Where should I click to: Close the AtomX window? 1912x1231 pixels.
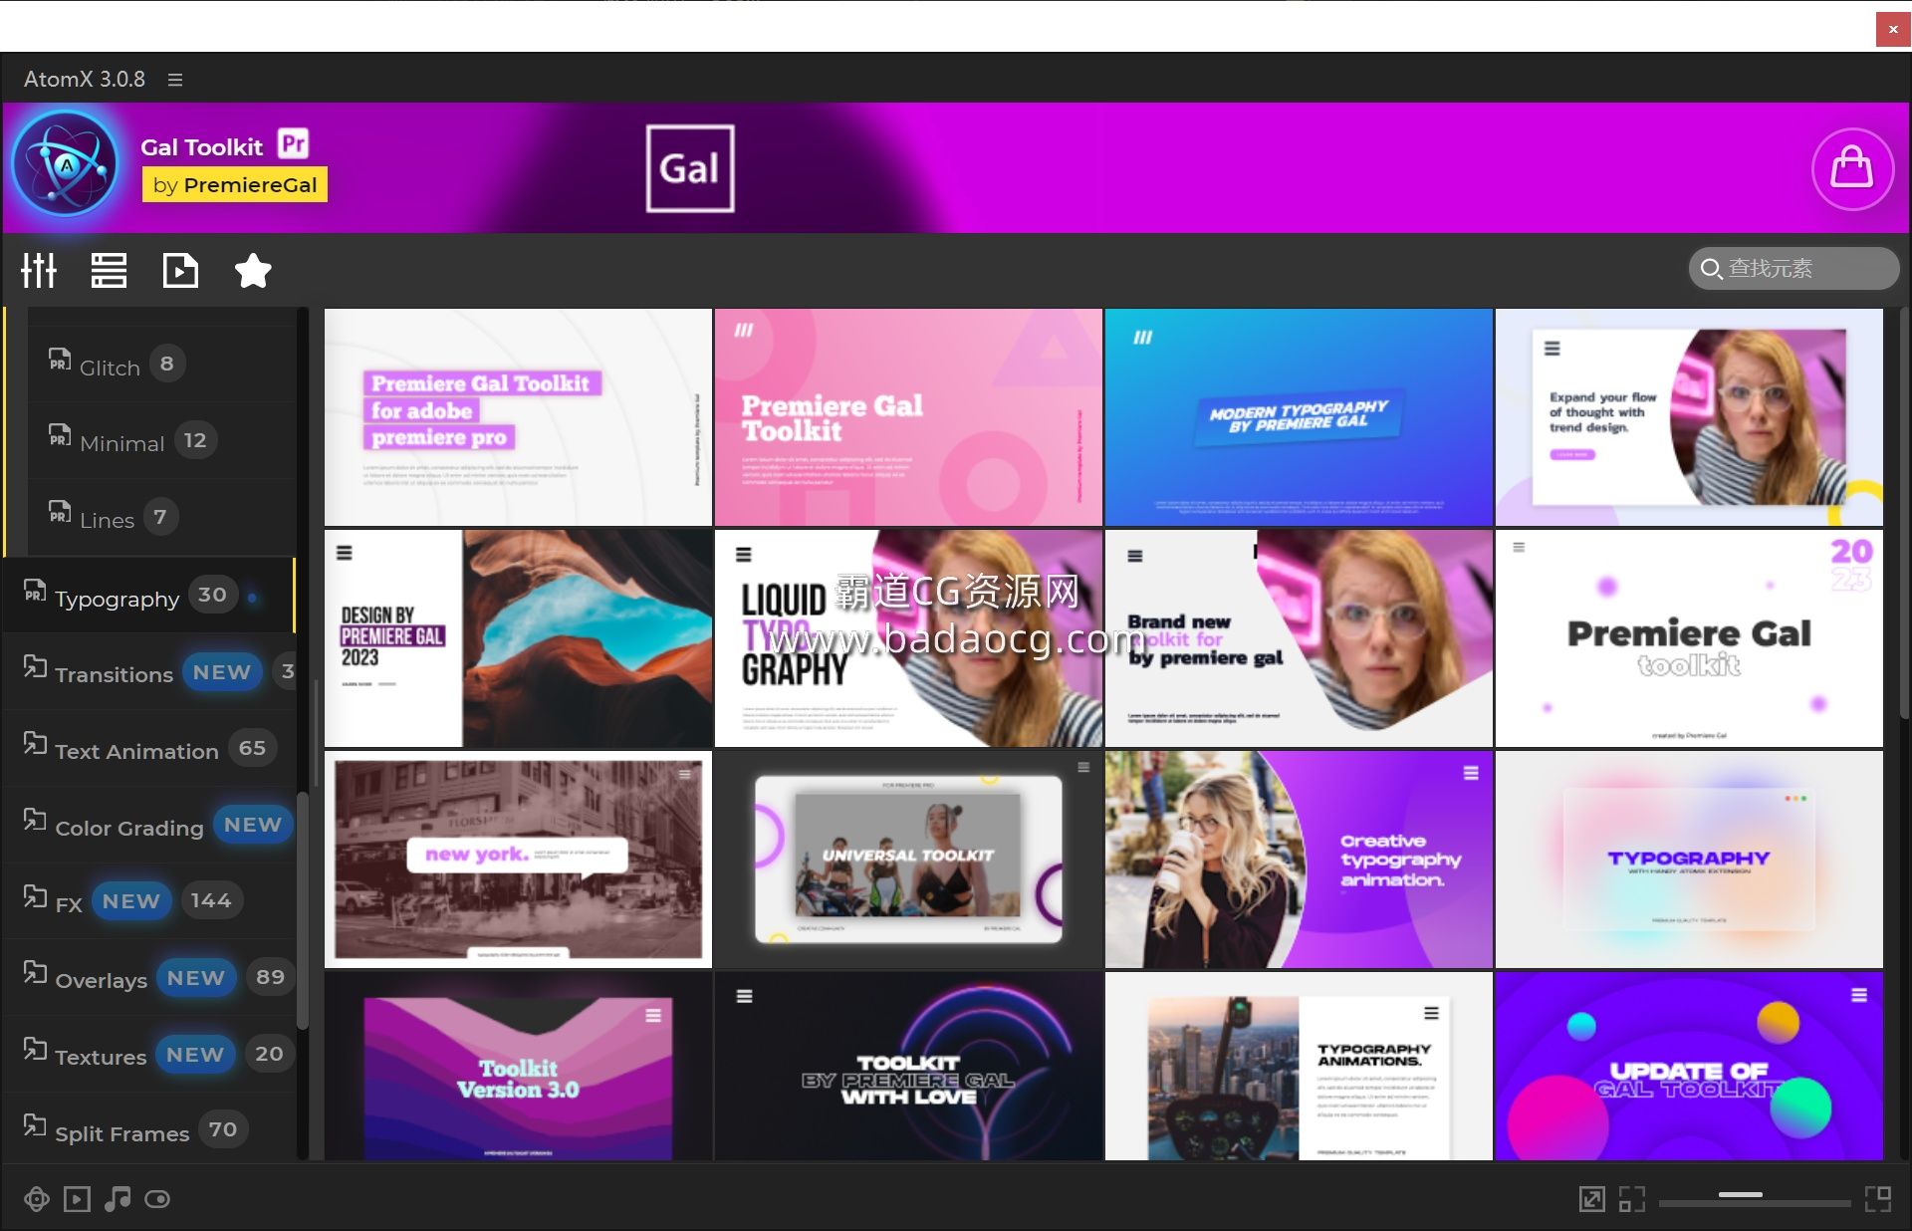(x=1893, y=29)
